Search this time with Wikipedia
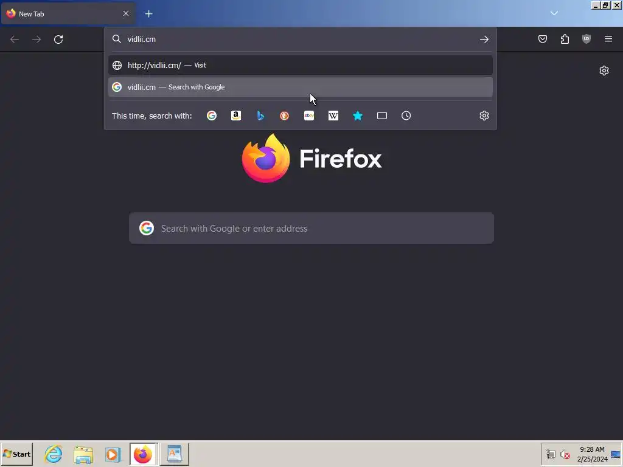 [333, 116]
